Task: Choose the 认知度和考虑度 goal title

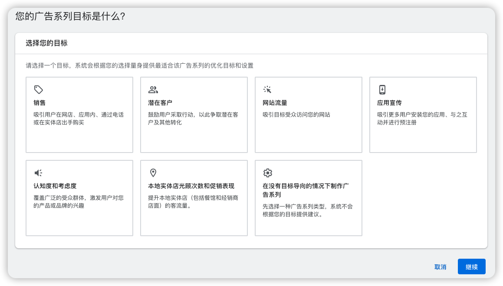Action: (55, 186)
